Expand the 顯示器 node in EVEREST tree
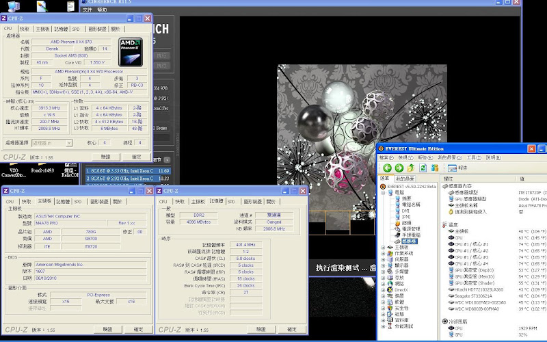This screenshot has height=342, width=547. (x=383, y=265)
